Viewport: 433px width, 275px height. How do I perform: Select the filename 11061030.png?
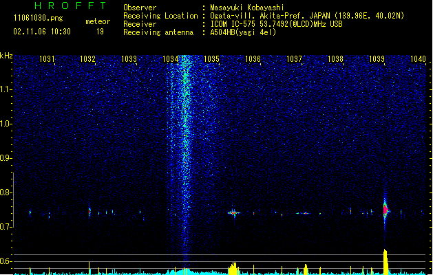click(39, 18)
